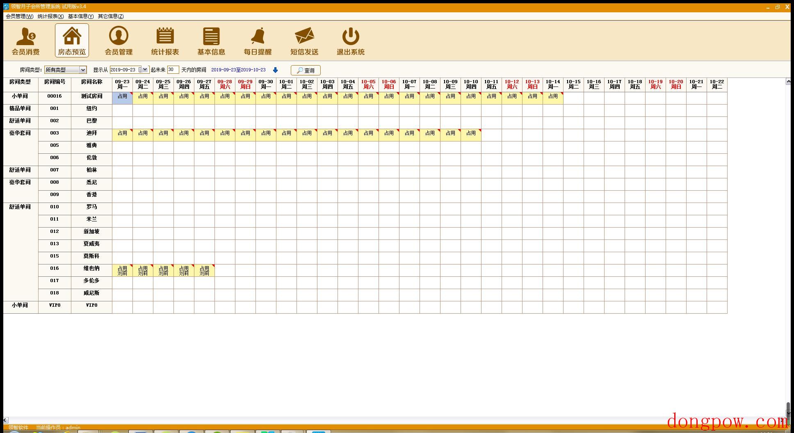Open 统计报表 calendar icon
The width and height of the screenshot is (794, 433).
point(165,41)
